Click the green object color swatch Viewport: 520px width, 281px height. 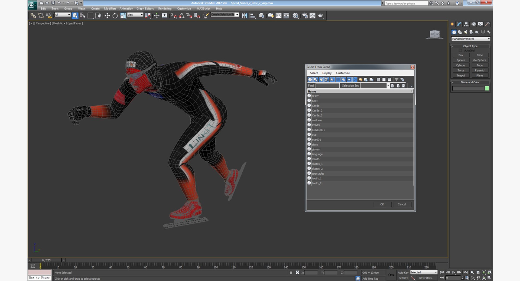coord(487,89)
